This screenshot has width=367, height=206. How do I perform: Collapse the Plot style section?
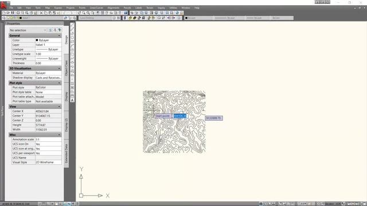(x=59, y=83)
